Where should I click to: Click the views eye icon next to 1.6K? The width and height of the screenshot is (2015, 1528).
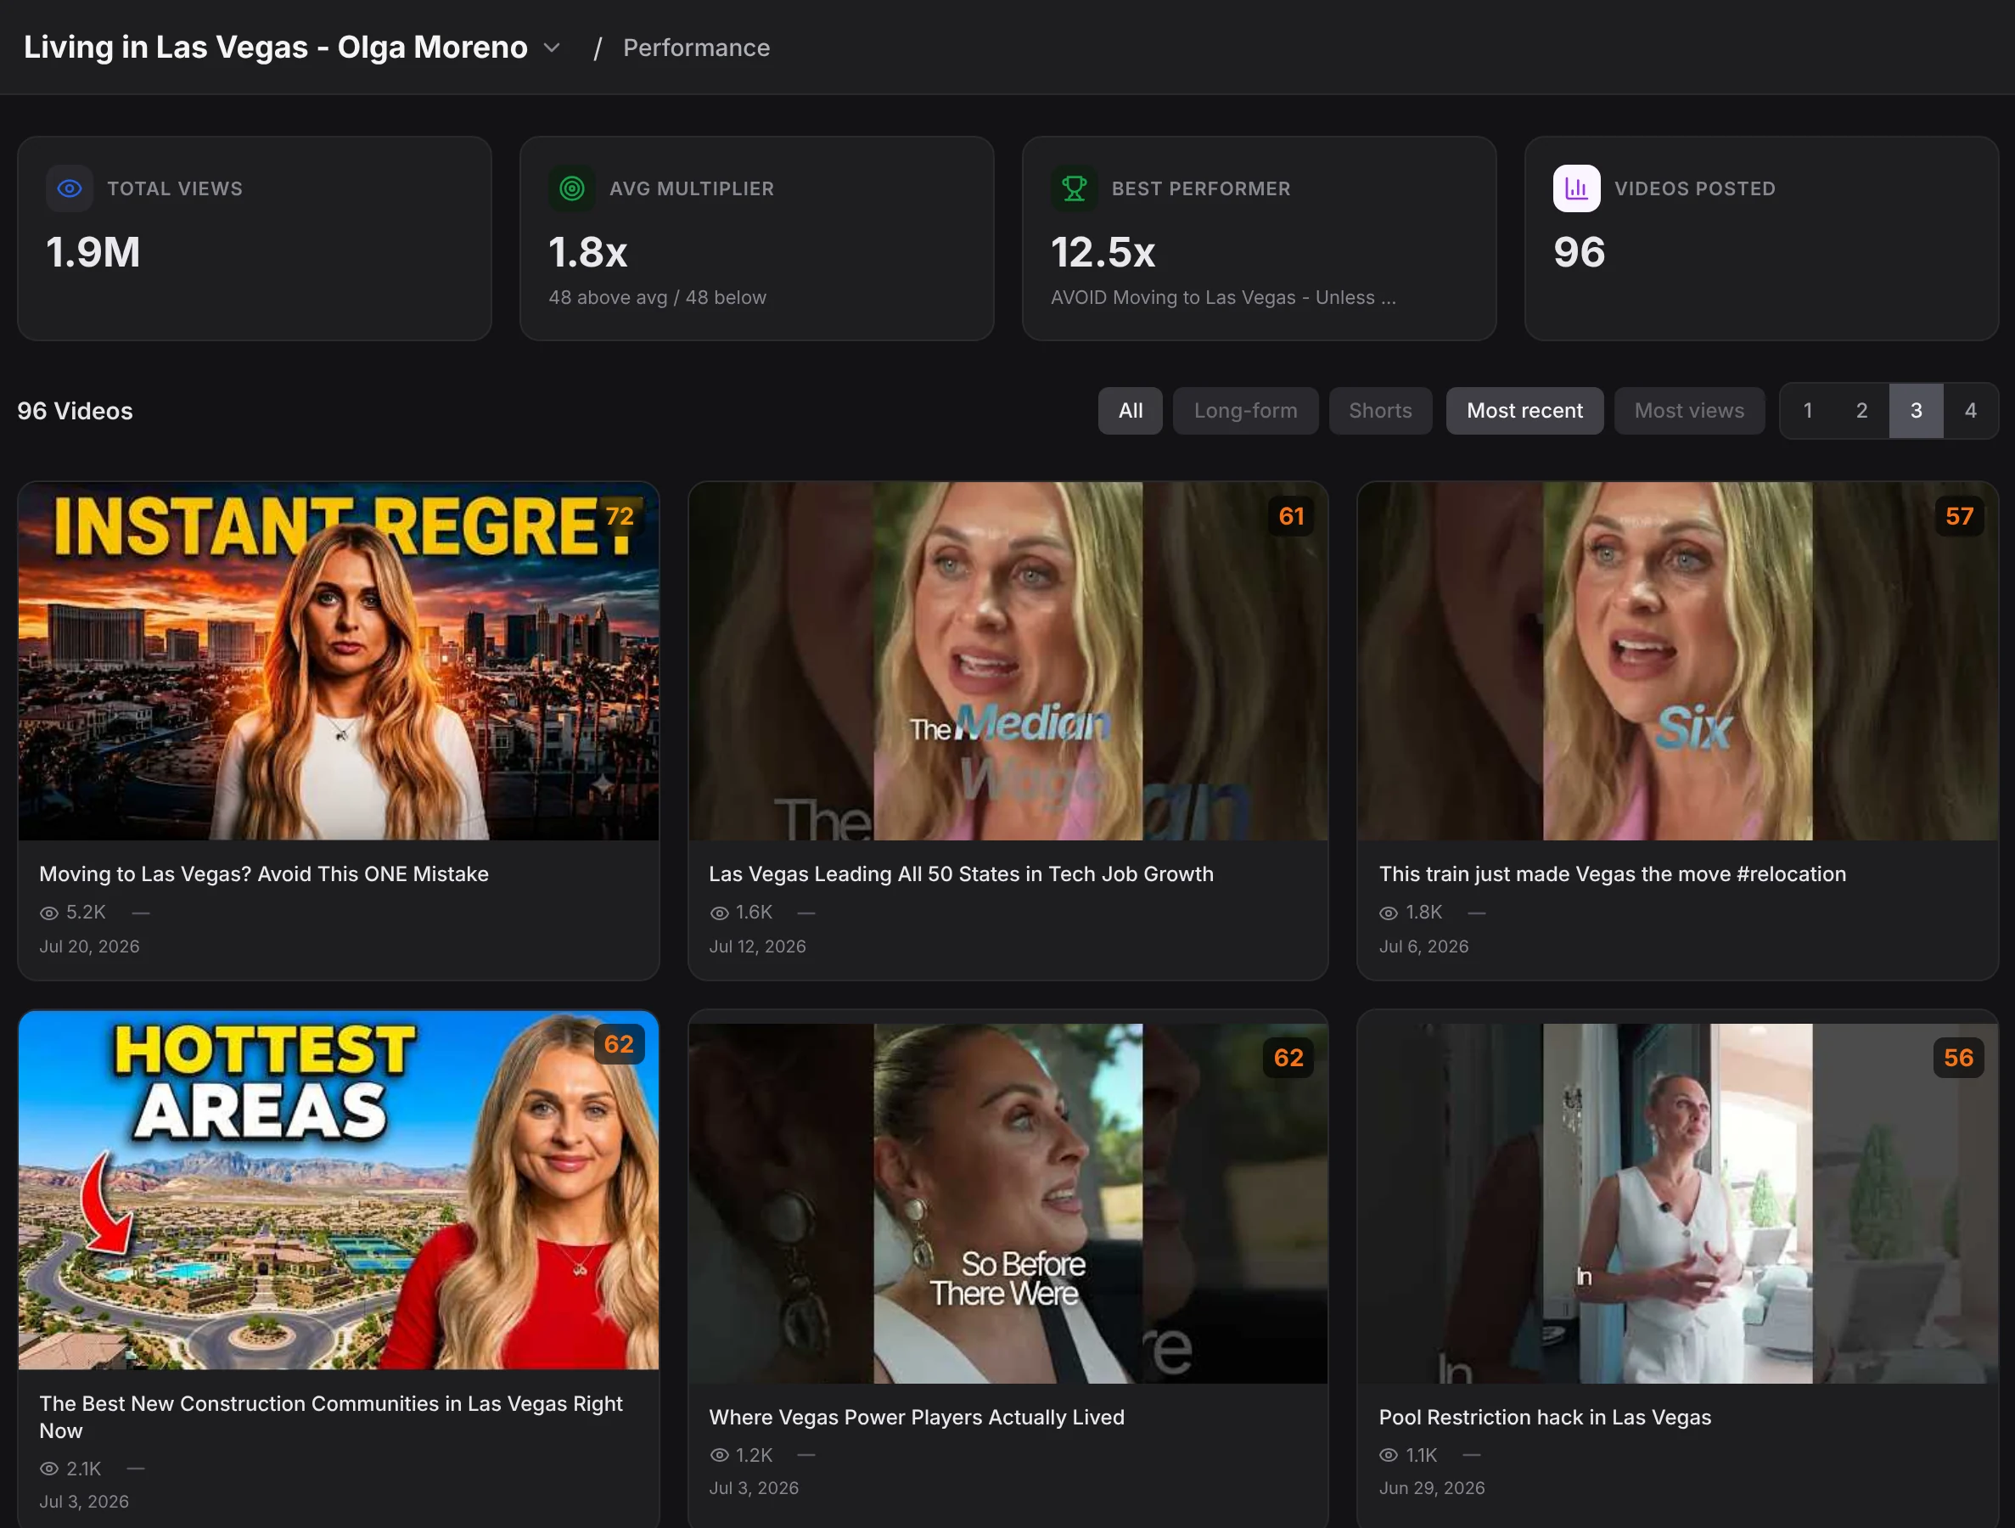point(719,913)
